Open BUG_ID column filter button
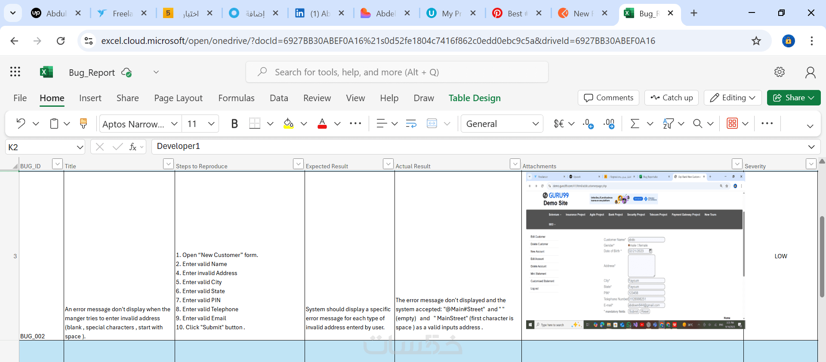Viewport: 826px width, 362px height. click(57, 164)
